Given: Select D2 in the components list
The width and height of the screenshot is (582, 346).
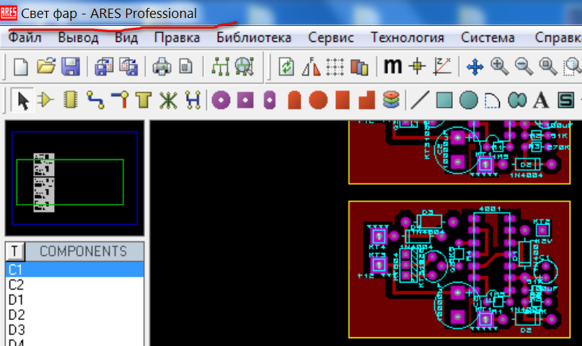Looking at the screenshot, I should [74, 315].
